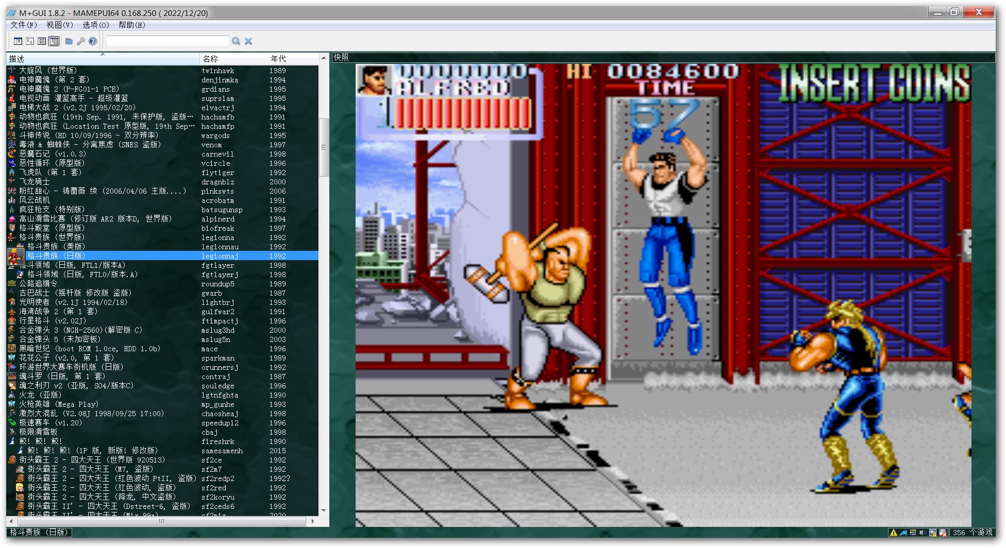
Task: Click the game icon beside 大旋风 (世界版)
Action: click(x=12, y=70)
